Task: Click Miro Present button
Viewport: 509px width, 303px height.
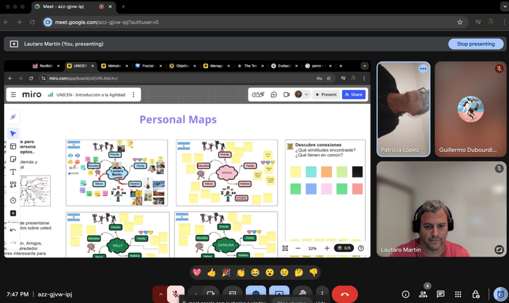Action: tap(326, 95)
